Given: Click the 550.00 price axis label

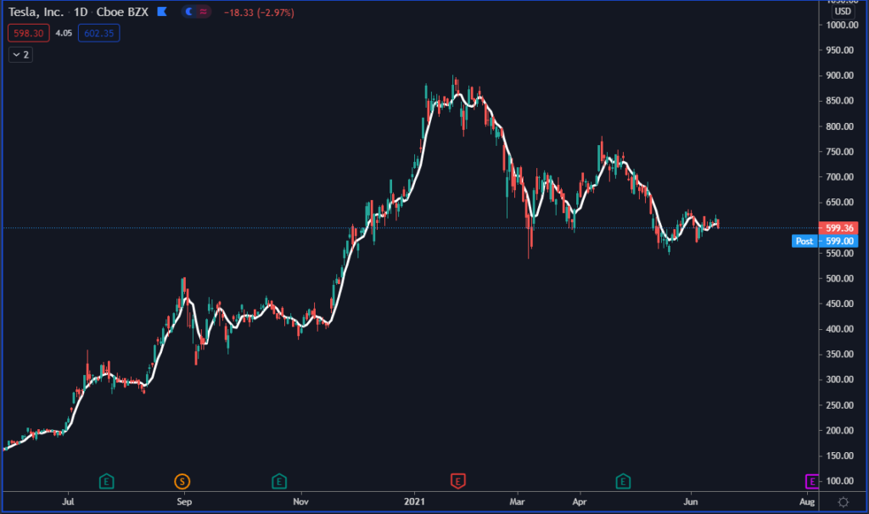Looking at the screenshot, I should click(x=839, y=253).
